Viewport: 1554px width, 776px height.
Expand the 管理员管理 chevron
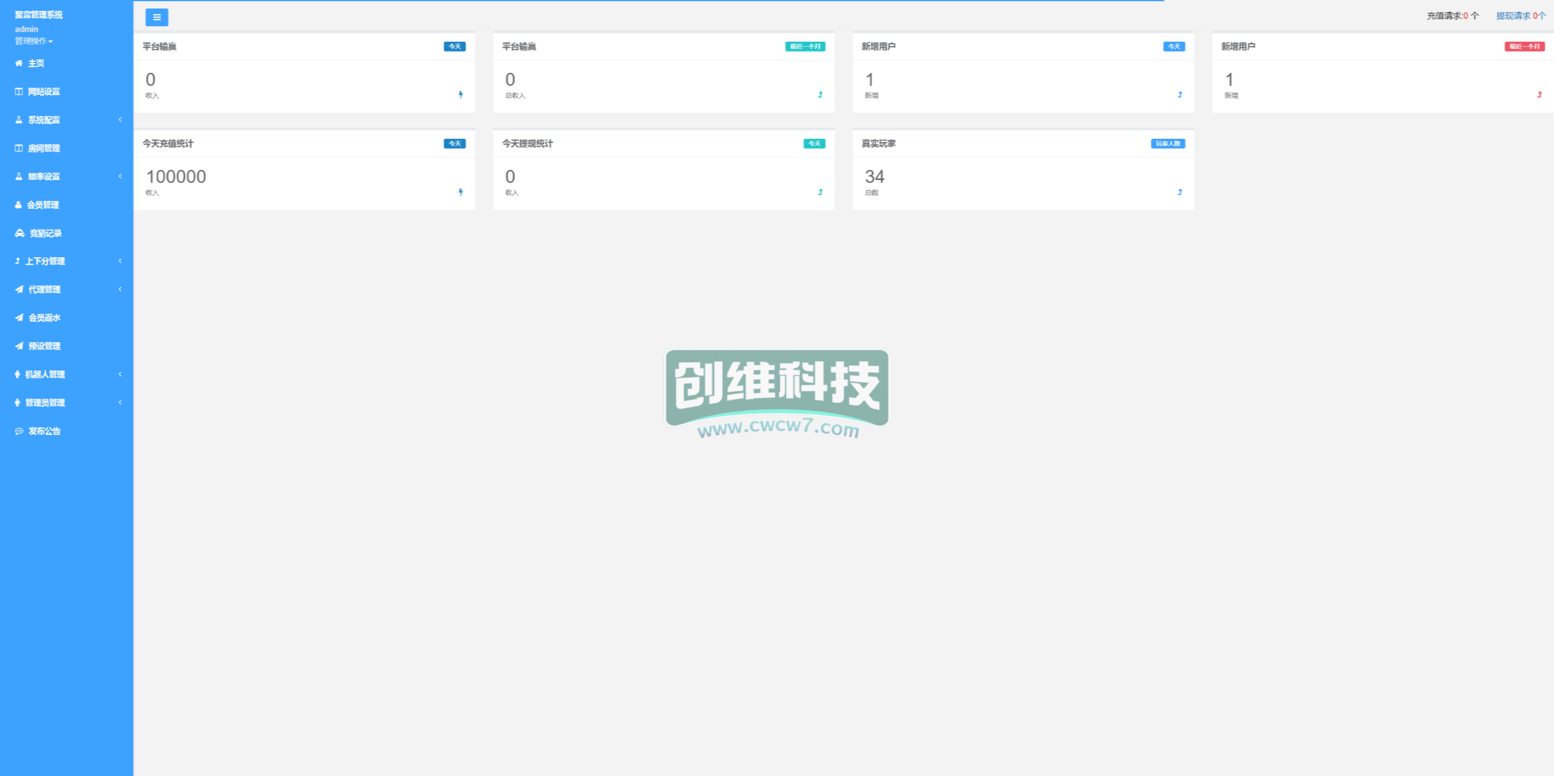pyautogui.click(x=120, y=402)
